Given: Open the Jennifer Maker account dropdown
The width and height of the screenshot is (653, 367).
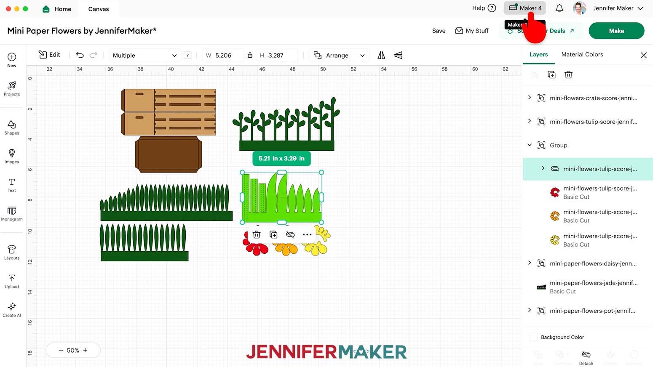Looking at the screenshot, I should click(x=609, y=8).
